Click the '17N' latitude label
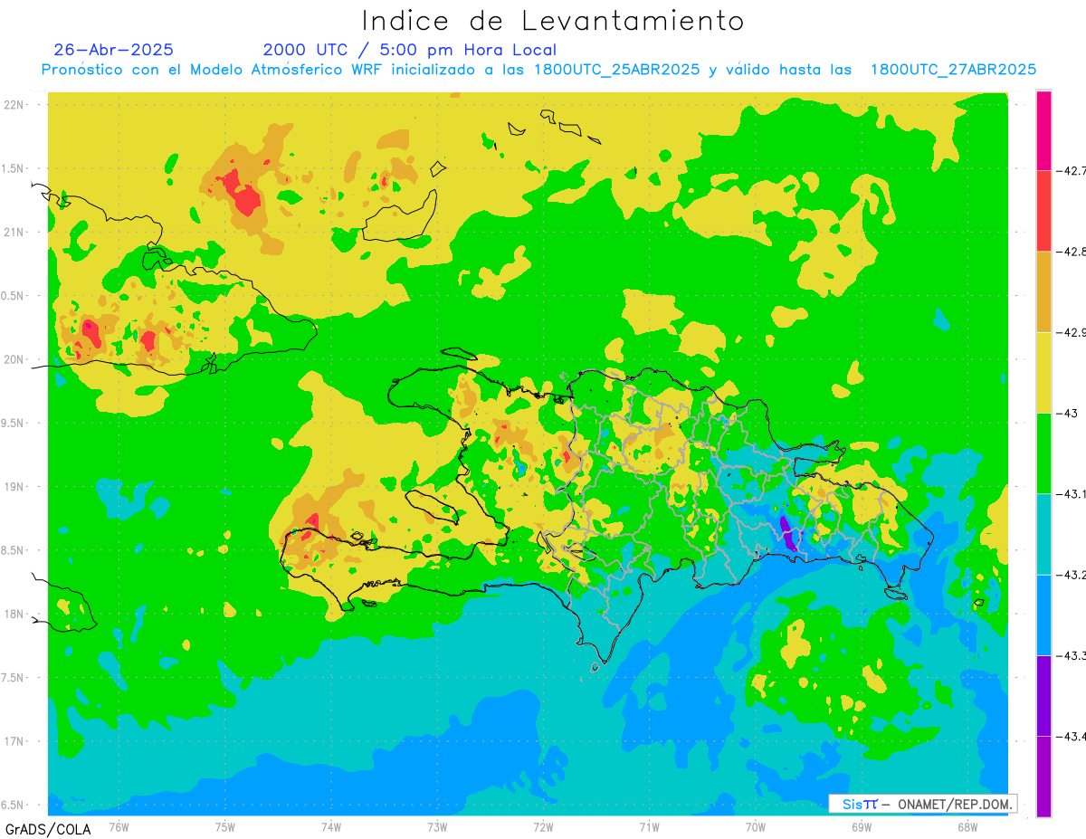Screen dimensions: 1086x839 pos(15,741)
